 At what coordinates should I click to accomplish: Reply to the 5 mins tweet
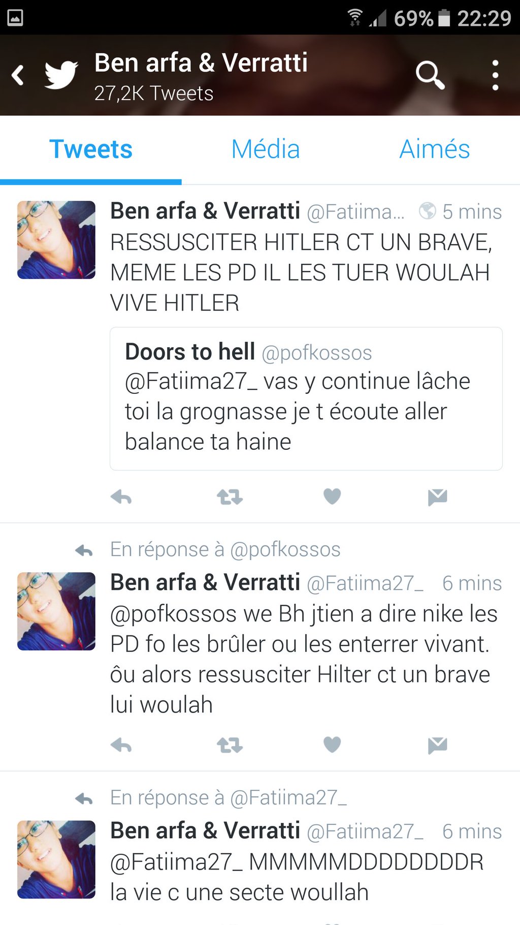tap(121, 497)
